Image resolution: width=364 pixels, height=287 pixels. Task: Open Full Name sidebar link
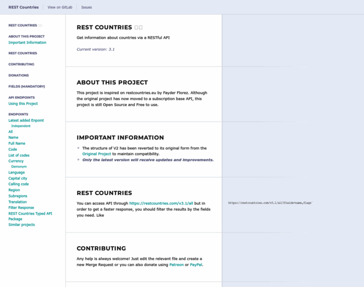17,143
